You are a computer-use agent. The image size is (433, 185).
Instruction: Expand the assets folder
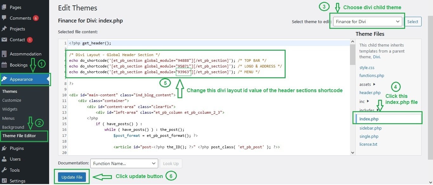367,85
